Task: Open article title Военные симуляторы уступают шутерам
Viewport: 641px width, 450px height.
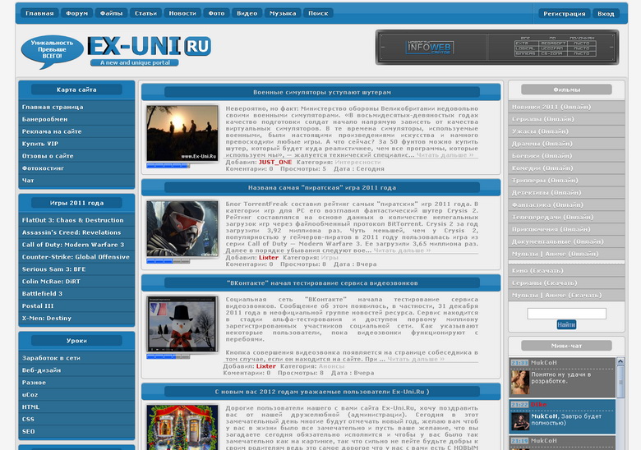Action: click(x=321, y=92)
